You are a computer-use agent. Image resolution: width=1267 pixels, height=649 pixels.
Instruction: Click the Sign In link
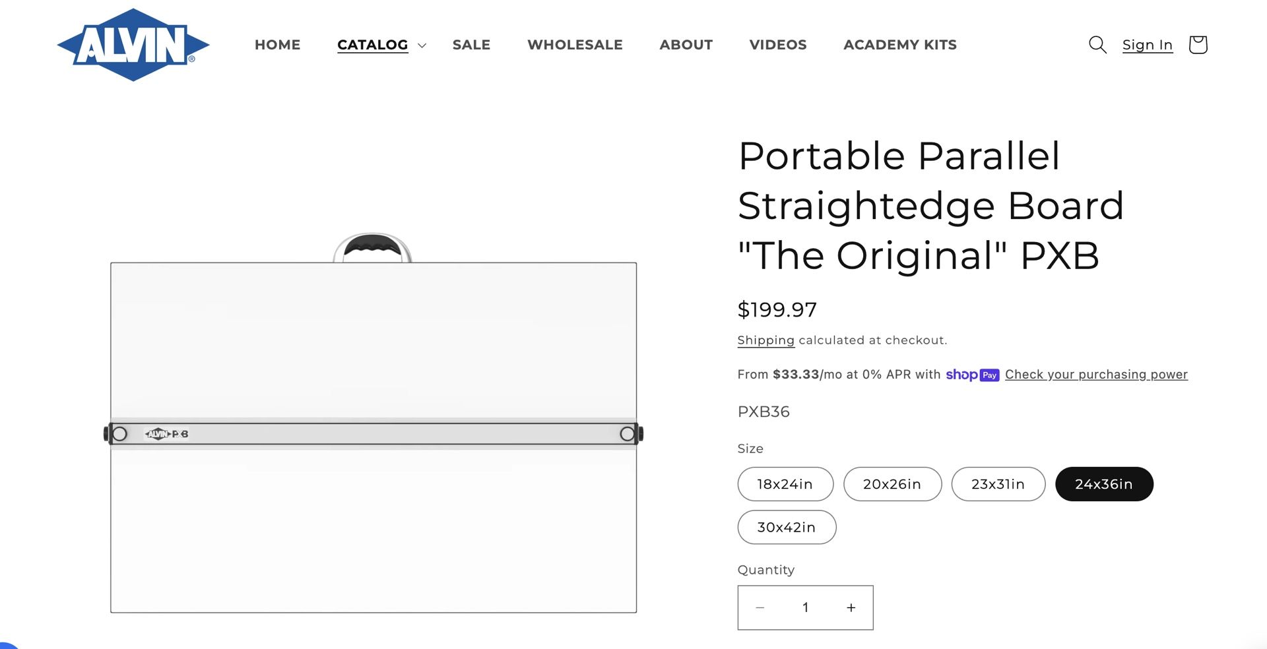(x=1147, y=45)
